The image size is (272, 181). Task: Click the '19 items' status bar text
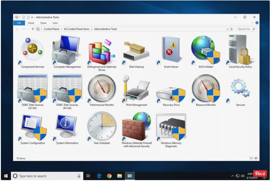click(21, 158)
